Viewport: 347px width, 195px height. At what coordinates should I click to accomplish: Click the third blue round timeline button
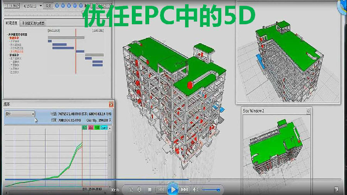(x=69, y=5)
